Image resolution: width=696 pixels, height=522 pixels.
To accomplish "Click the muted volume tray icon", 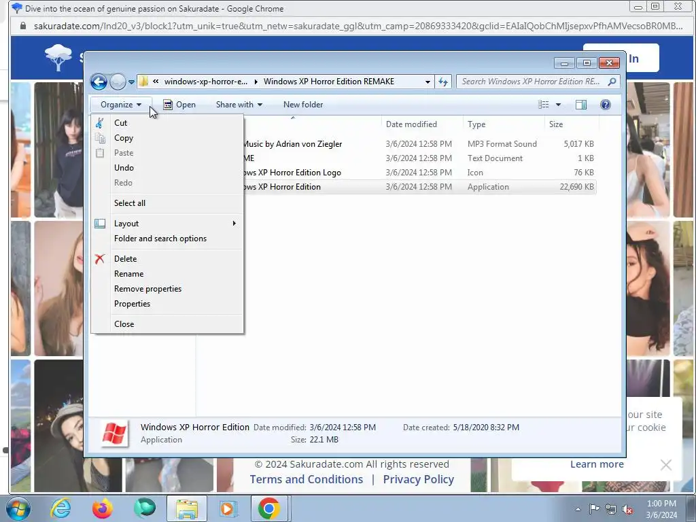I will (627, 510).
